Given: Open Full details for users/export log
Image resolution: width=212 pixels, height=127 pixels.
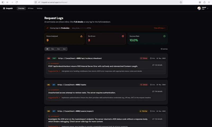Looking at the screenshot, I should click(157, 119).
